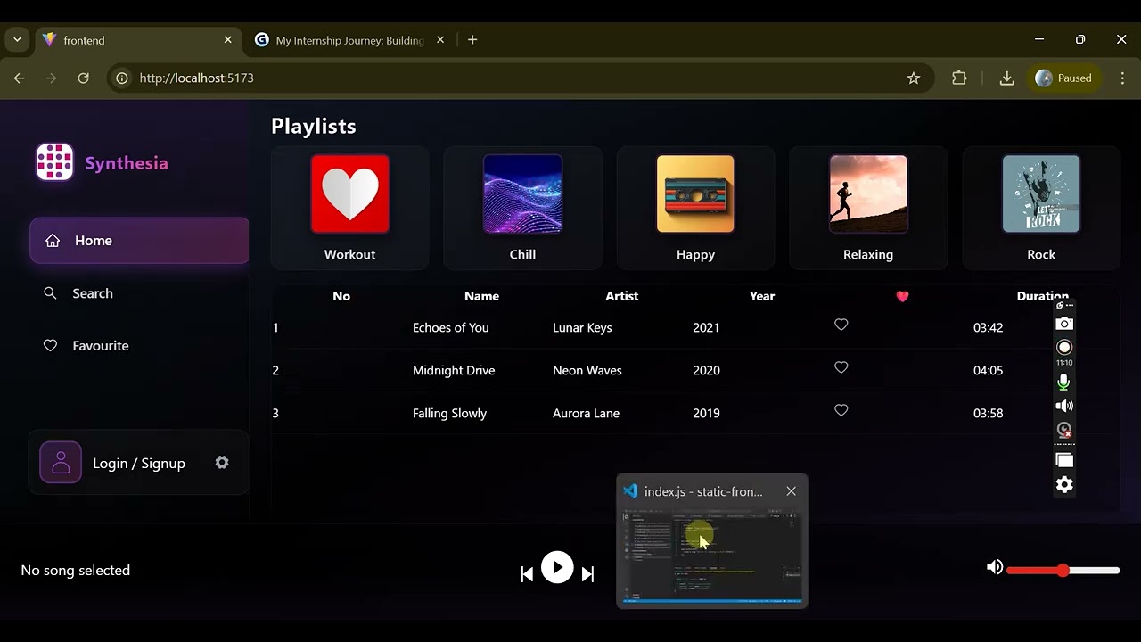Viewport: 1141px width, 642px height.
Task: Close the index.js VS Code preview
Action: [791, 491]
